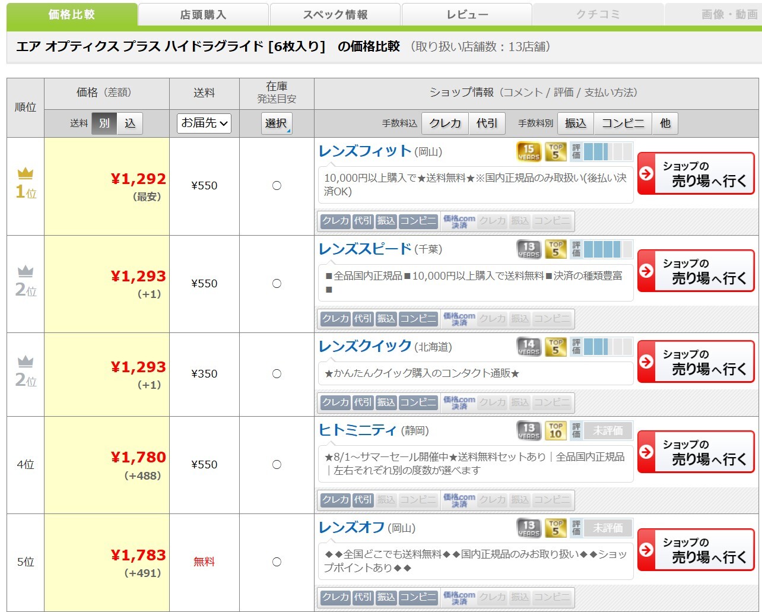Select the 価格比較 tab
The height and width of the screenshot is (612, 762).
72,15
